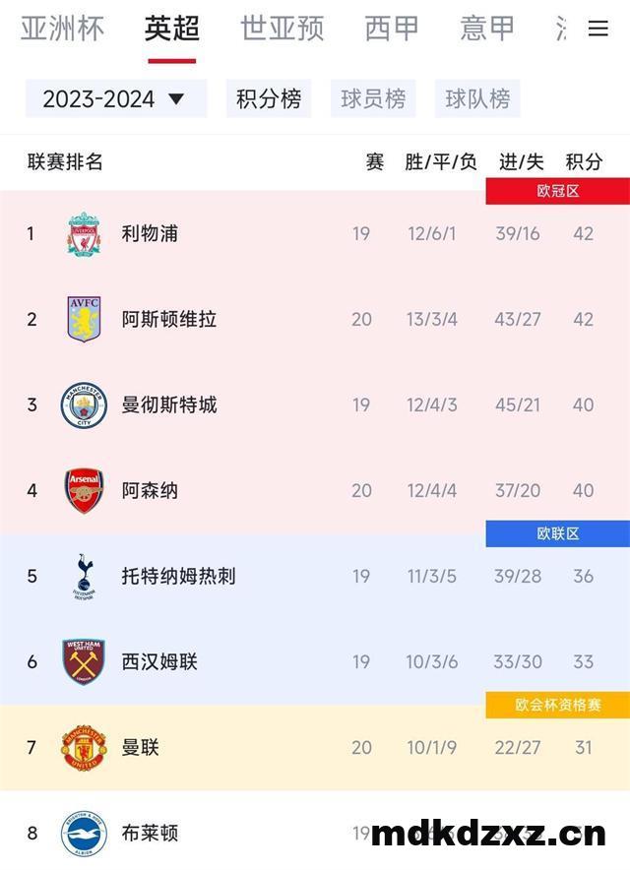Expand the 2023-2024 season dropdown
The width and height of the screenshot is (630, 870).
click(116, 98)
